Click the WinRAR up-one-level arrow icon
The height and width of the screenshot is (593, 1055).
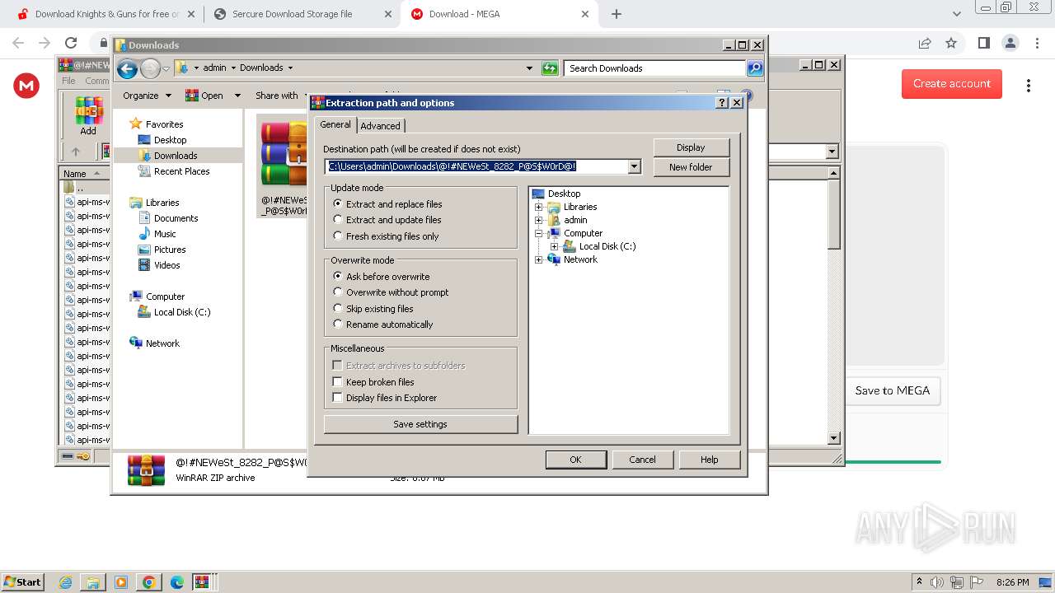tap(76, 152)
